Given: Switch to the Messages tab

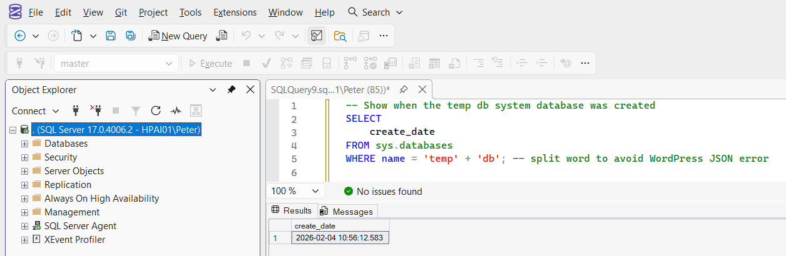Looking at the screenshot, I should pos(347,212).
